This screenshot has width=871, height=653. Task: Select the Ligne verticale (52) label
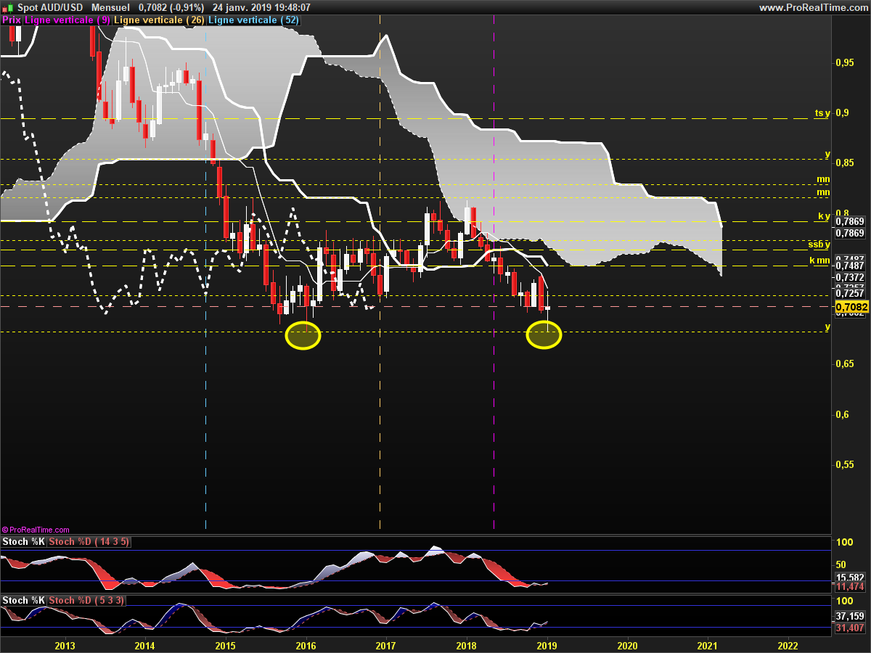[x=253, y=20]
